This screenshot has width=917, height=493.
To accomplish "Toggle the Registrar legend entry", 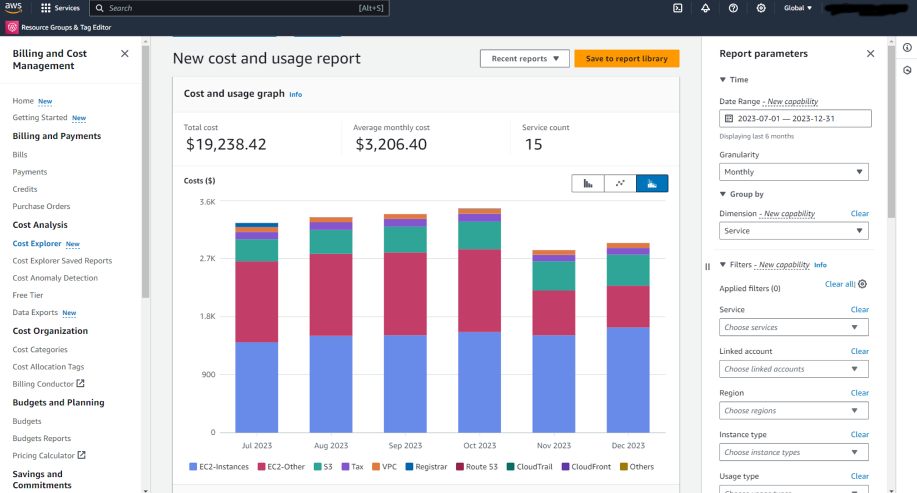I will 426,466.
